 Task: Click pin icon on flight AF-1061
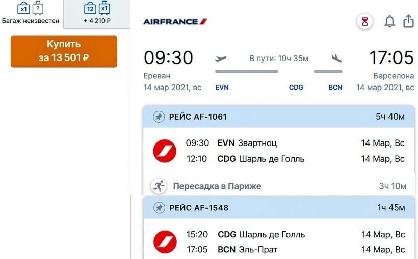pos(159,117)
